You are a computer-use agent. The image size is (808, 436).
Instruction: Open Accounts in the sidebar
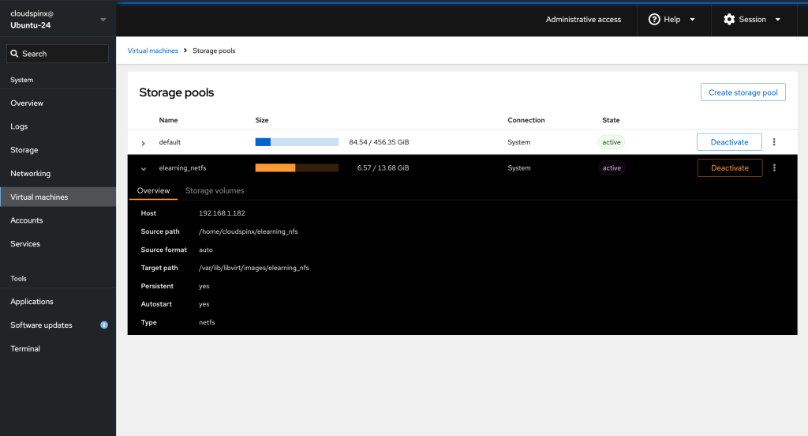pyautogui.click(x=58, y=220)
